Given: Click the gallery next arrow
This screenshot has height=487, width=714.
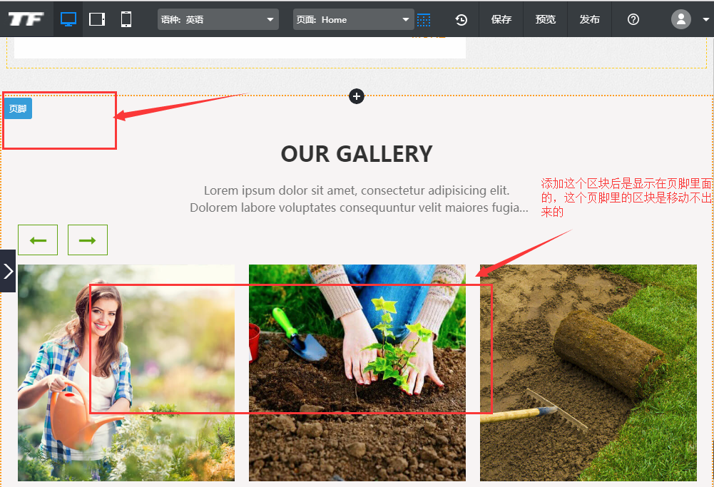Looking at the screenshot, I should pos(88,240).
